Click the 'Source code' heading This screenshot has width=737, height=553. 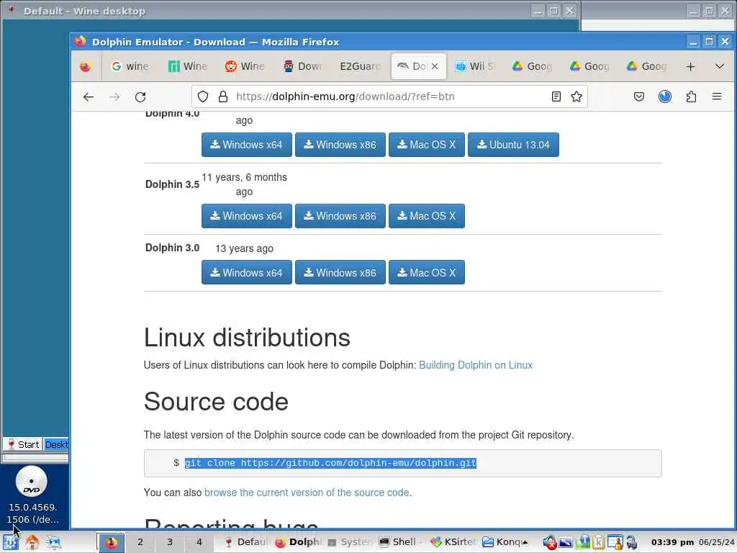(x=216, y=402)
